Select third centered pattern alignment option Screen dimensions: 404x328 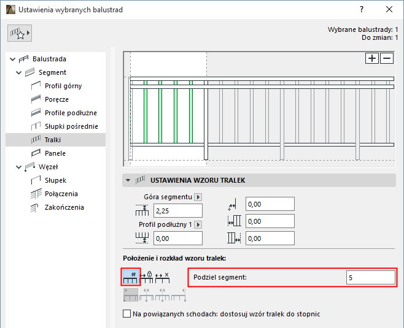point(162,294)
